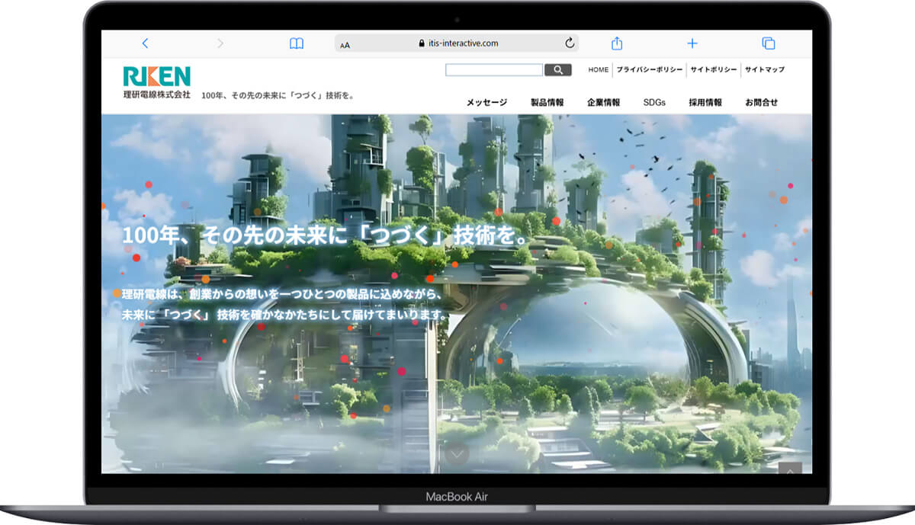Select 製品情報 in the navigation bar
This screenshot has width=915, height=525.
547,102
